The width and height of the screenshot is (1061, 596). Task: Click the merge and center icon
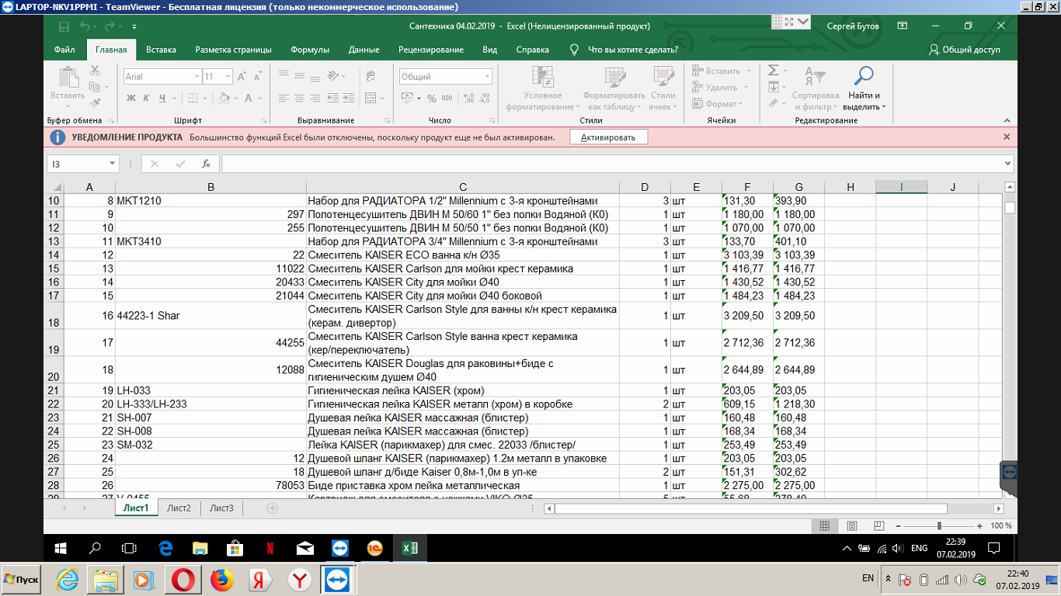coord(370,98)
